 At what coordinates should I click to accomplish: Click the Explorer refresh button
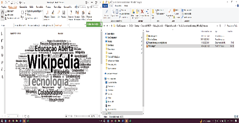point(220,26)
